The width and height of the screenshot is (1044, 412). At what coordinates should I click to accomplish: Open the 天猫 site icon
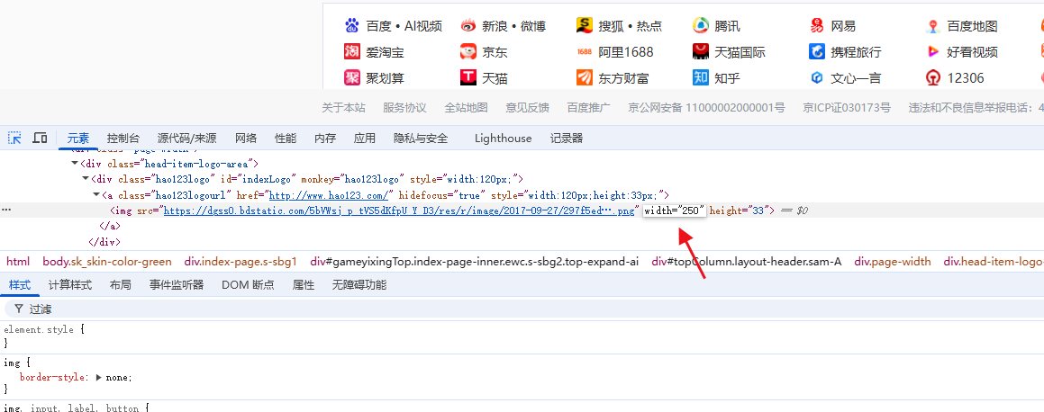point(468,77)
